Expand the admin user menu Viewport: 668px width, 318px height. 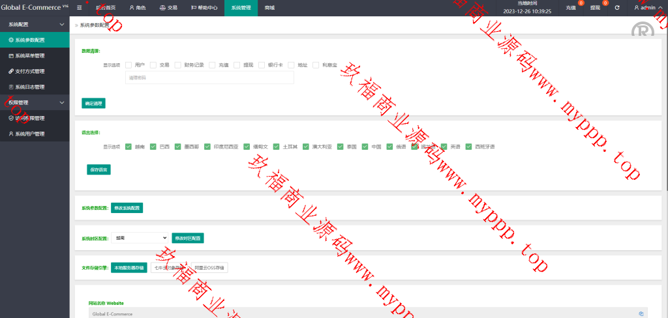pos(645,8)
